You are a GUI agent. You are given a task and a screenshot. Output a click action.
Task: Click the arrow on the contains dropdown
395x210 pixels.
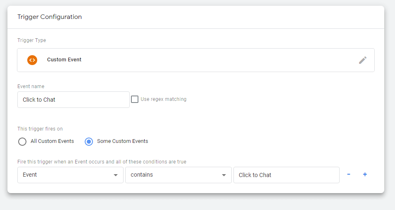point(224,175)
